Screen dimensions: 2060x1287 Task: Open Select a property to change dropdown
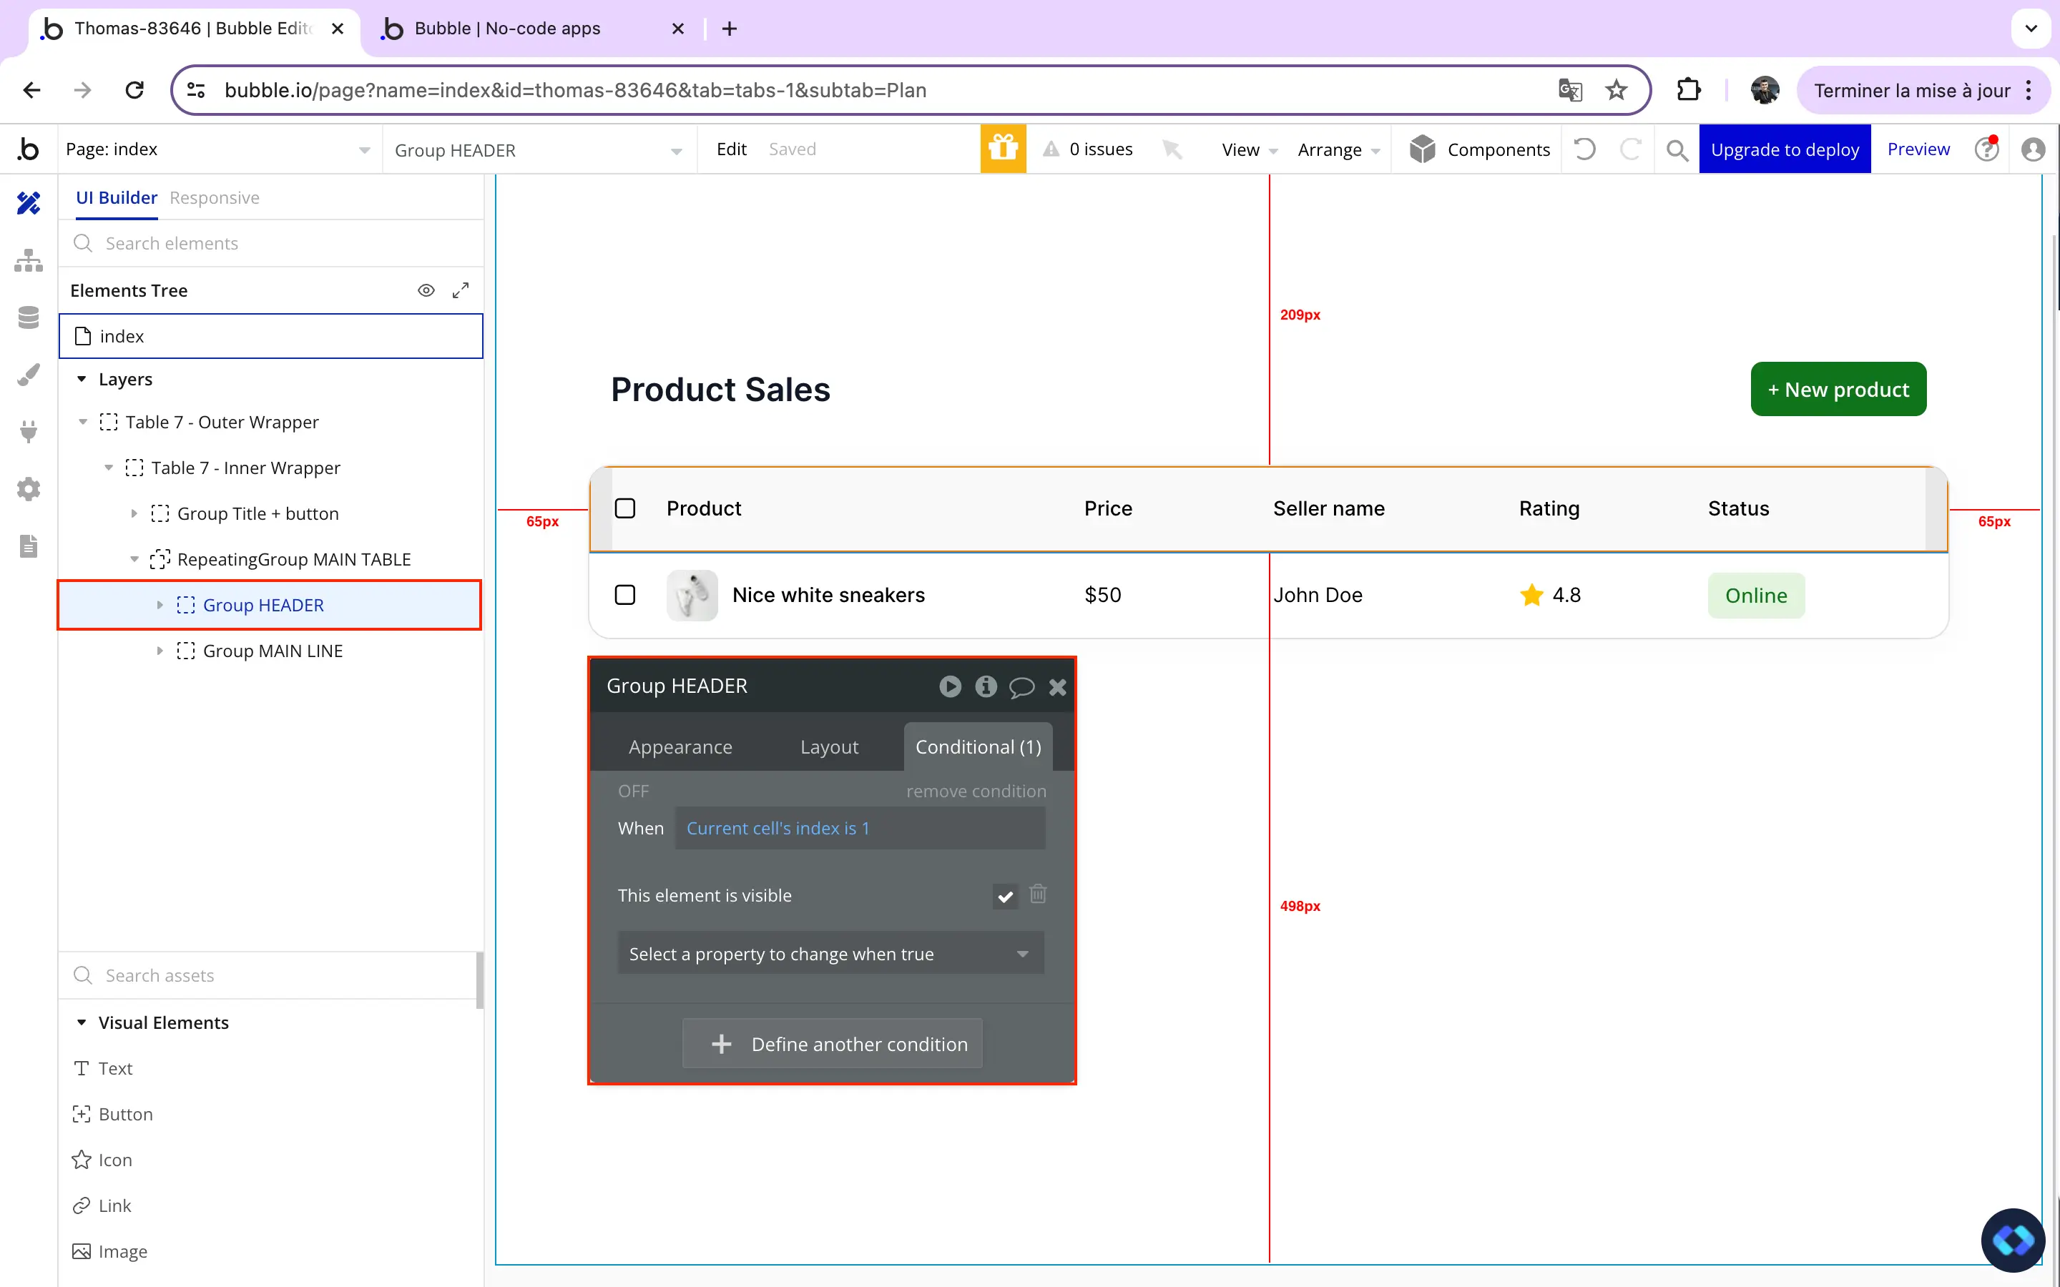tap(830, 953)
